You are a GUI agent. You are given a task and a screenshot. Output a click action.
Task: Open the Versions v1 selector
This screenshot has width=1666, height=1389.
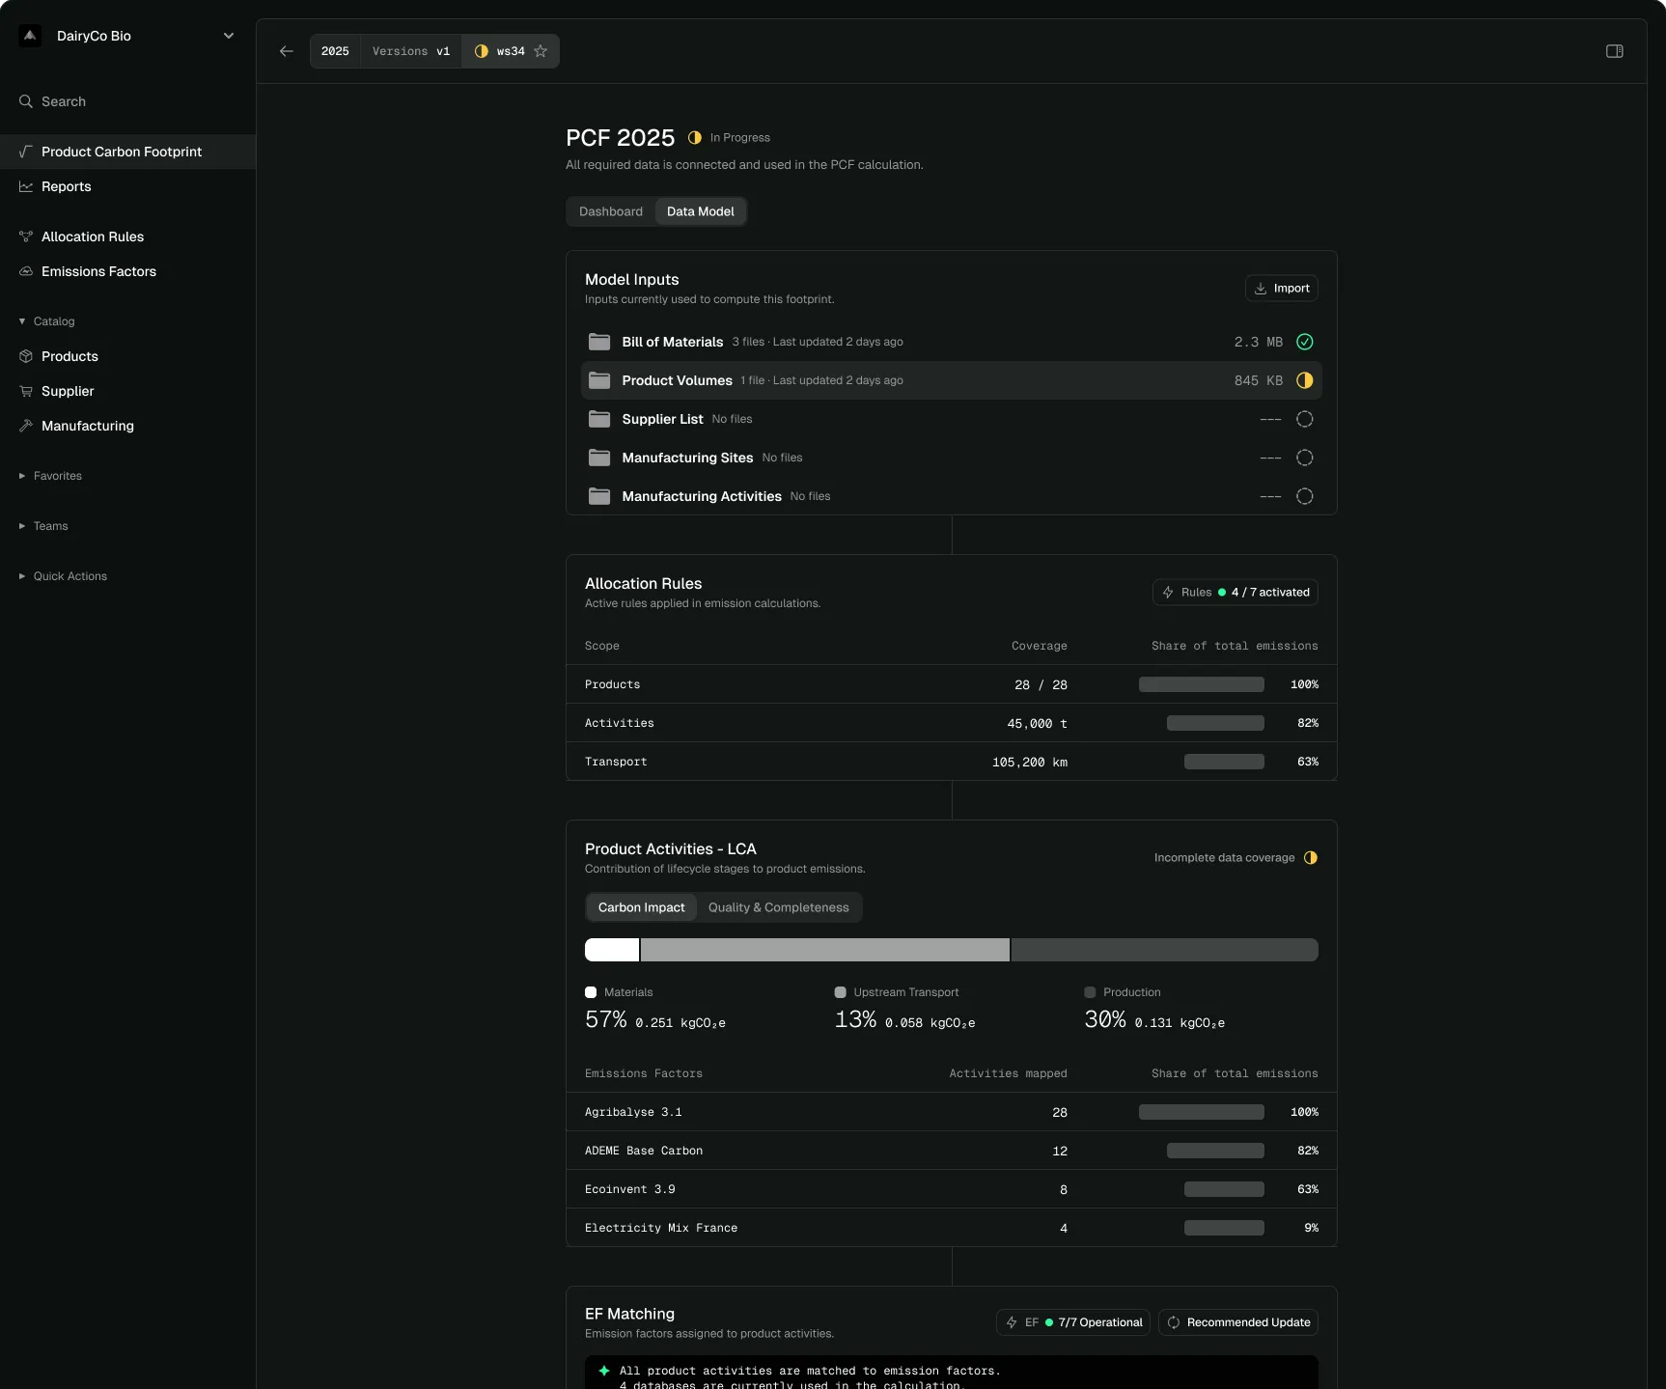pyautogui.click(x=411, y=51)
